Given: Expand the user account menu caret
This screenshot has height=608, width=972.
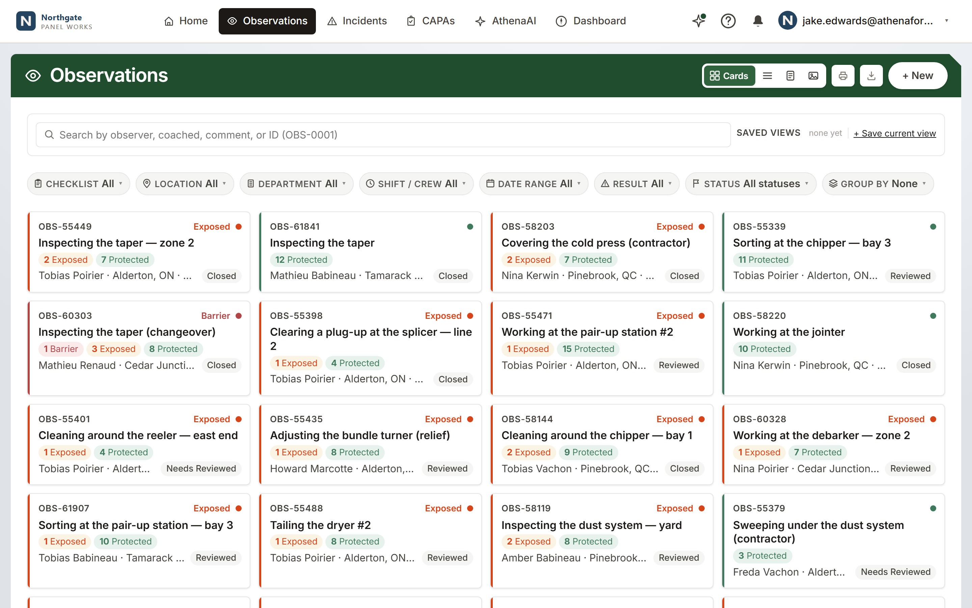Looking at the screenshot, I should (x=947, y=21).
